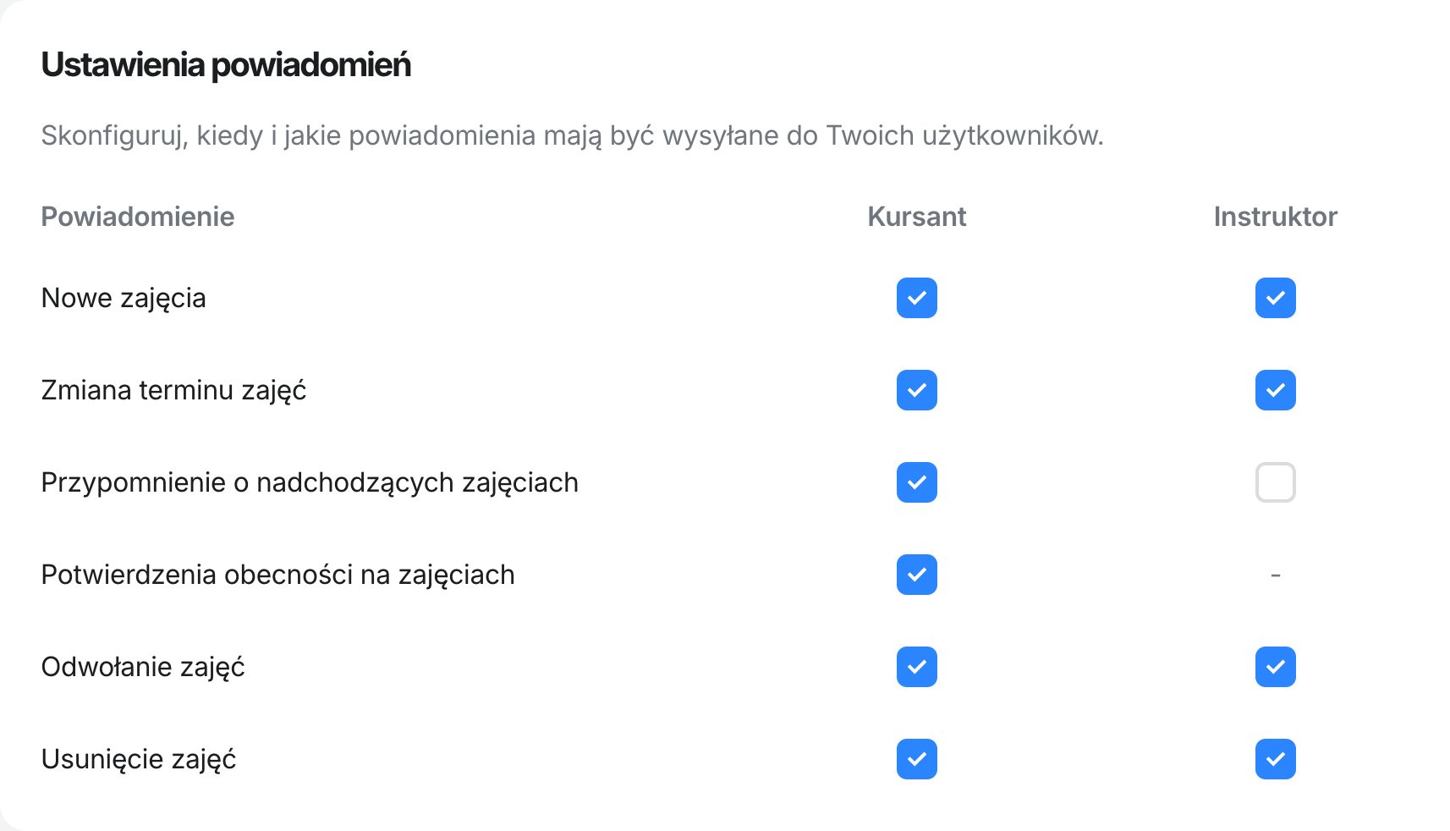Toggle Kursant checkbox for Zmiana terminu zajęć
Screen dimensions: 1450x831
[916, 390]
